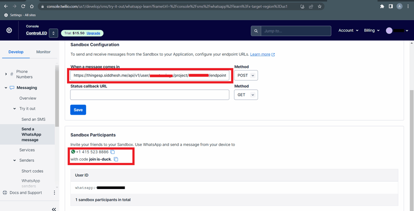
Task: Open the GET method dropdown for status callback
Action: (x=246, y=95)
